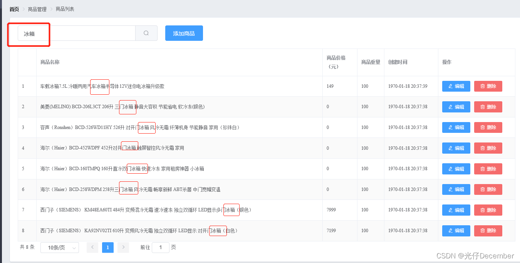Click the 共 8 条 total count
Image resolution: width=520 pixels, height=263 pixels.
(27, 247)
